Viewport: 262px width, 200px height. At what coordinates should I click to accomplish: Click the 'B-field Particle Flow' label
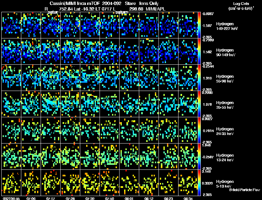[x=245, y=190]
